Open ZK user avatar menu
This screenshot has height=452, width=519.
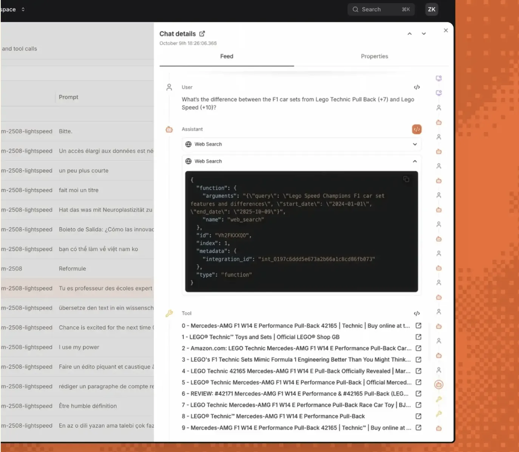click(432, 9)
